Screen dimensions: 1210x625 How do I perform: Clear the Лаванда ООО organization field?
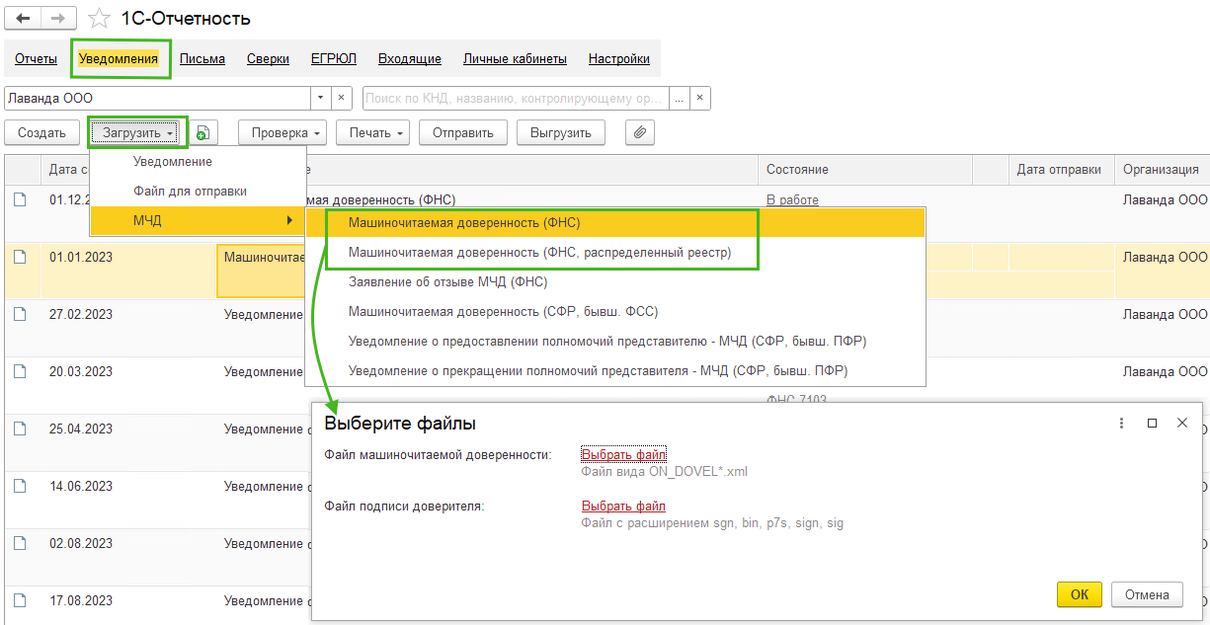(x=342, y=99)
